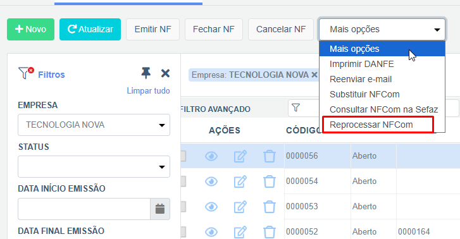Click the Cancelar NF button
460x239 pixels.
pyautogui.click(x=281, y=29)
